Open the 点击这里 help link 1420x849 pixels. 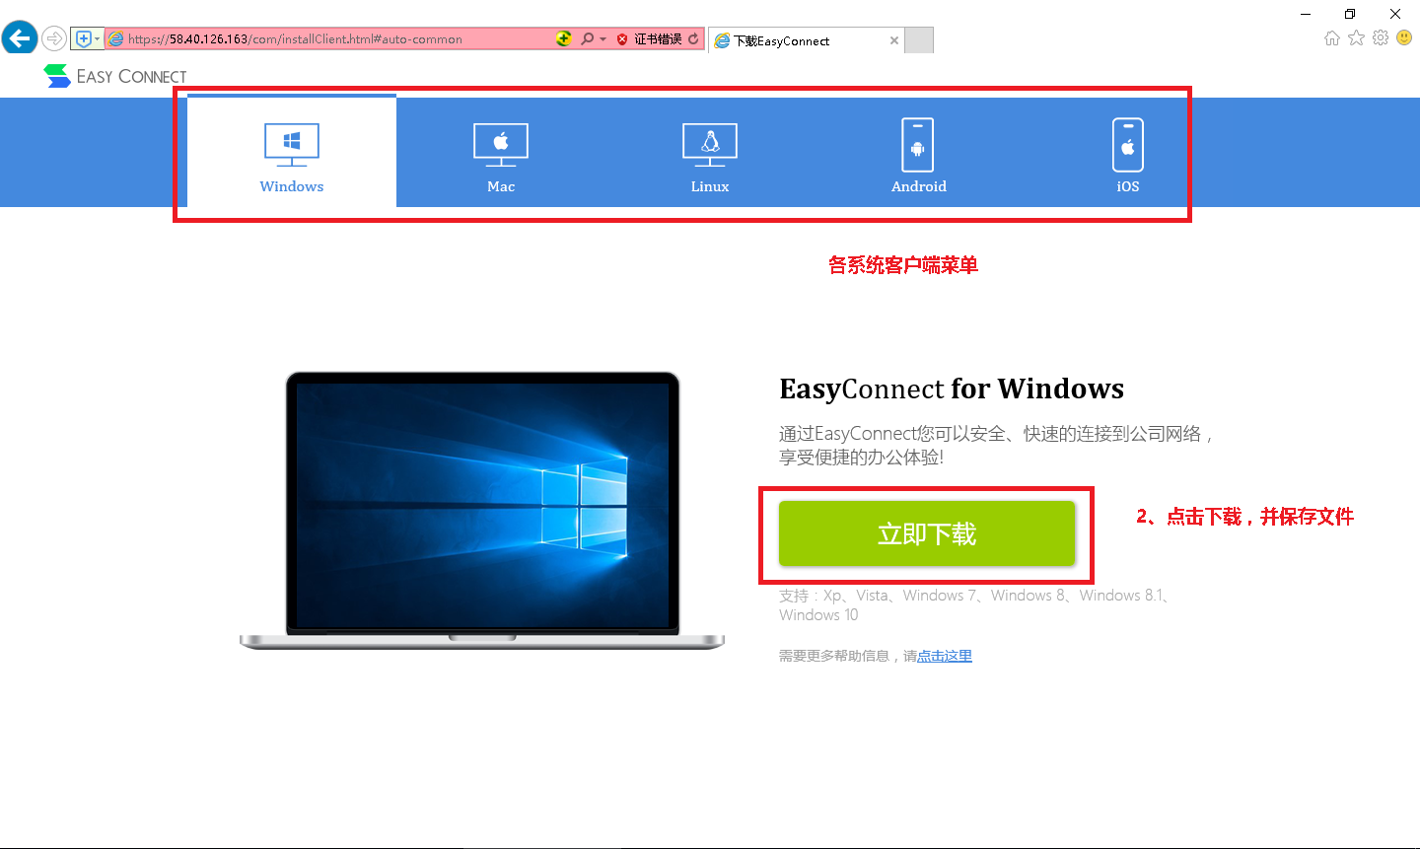point(945,656)
